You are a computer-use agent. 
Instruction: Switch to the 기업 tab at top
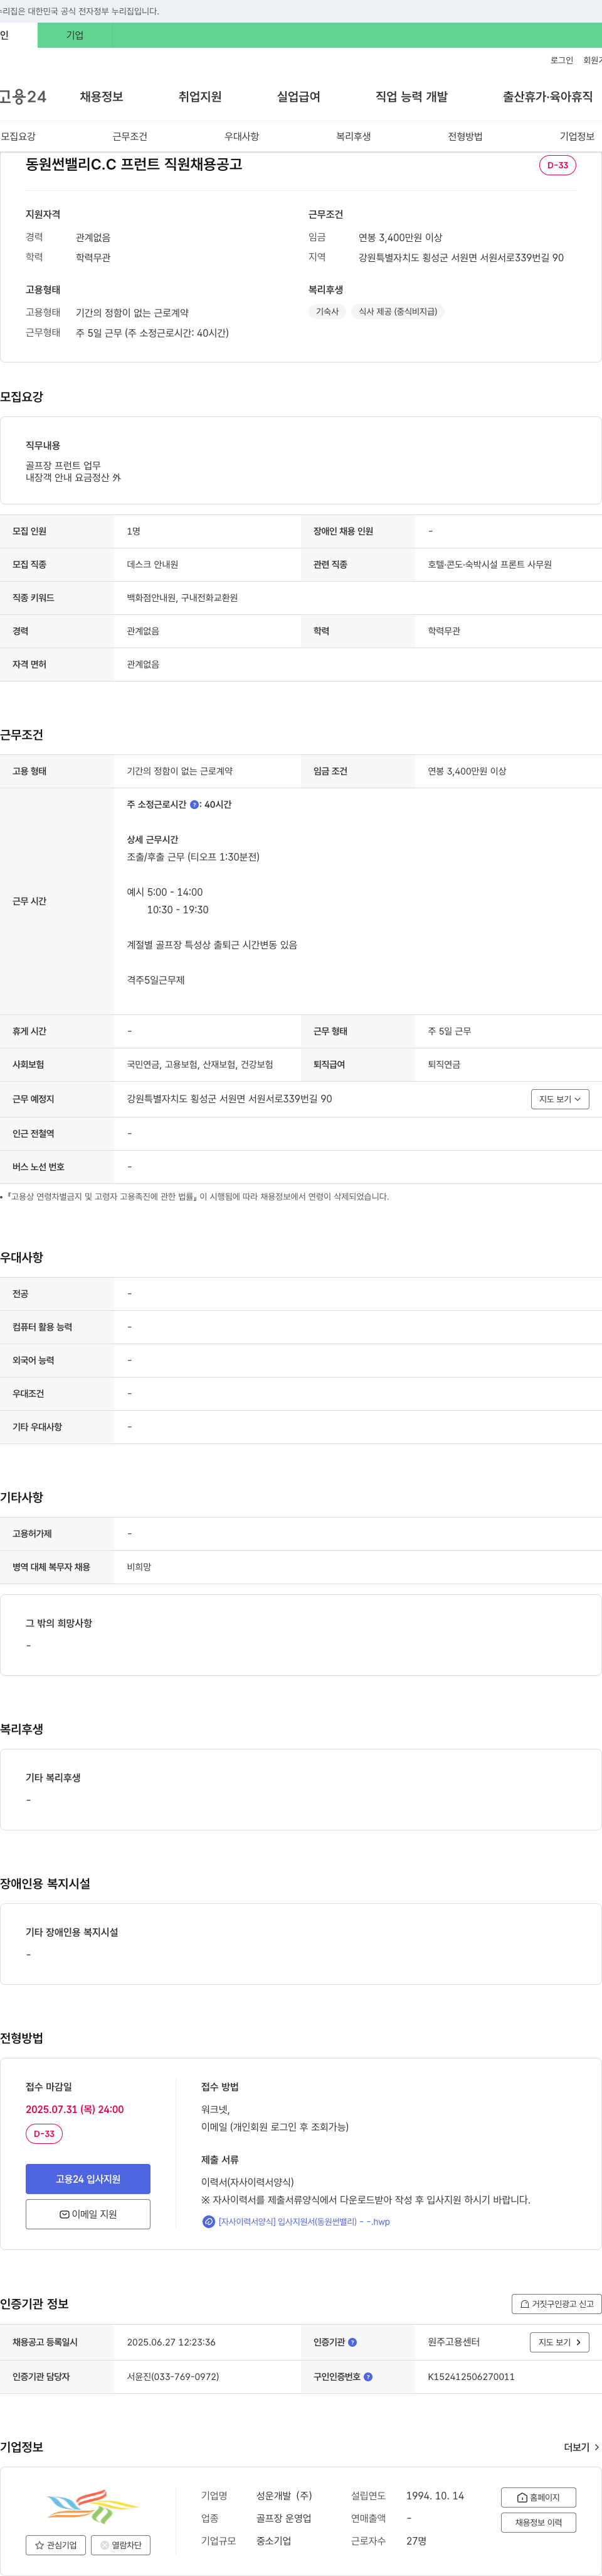[x=75, y=35]
